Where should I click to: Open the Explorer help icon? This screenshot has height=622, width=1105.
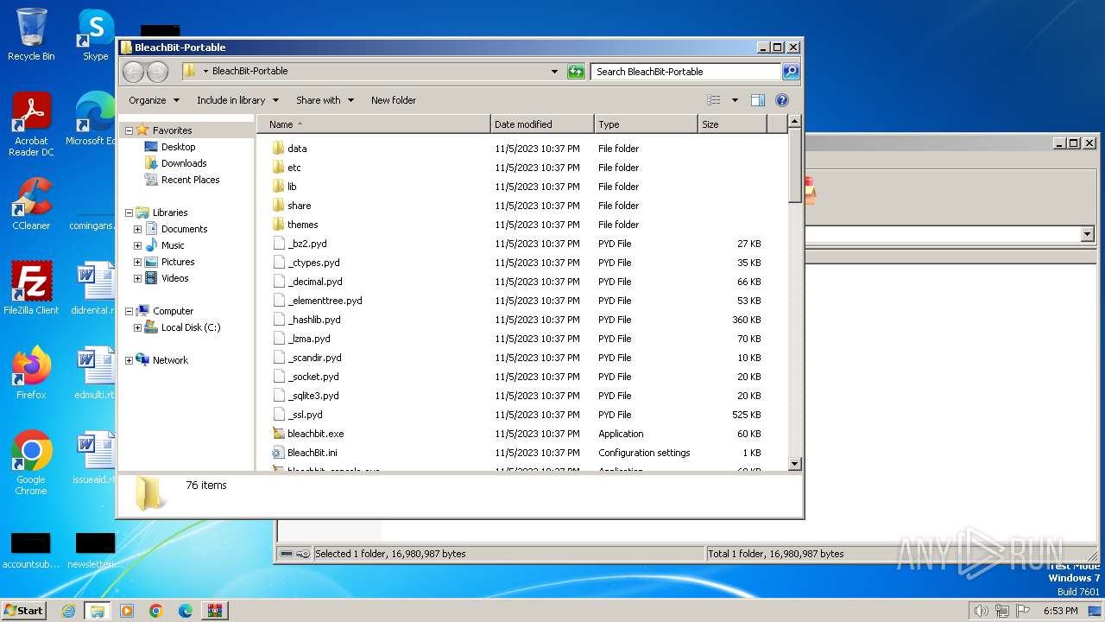pyautogui.click(x=782, y=100)
